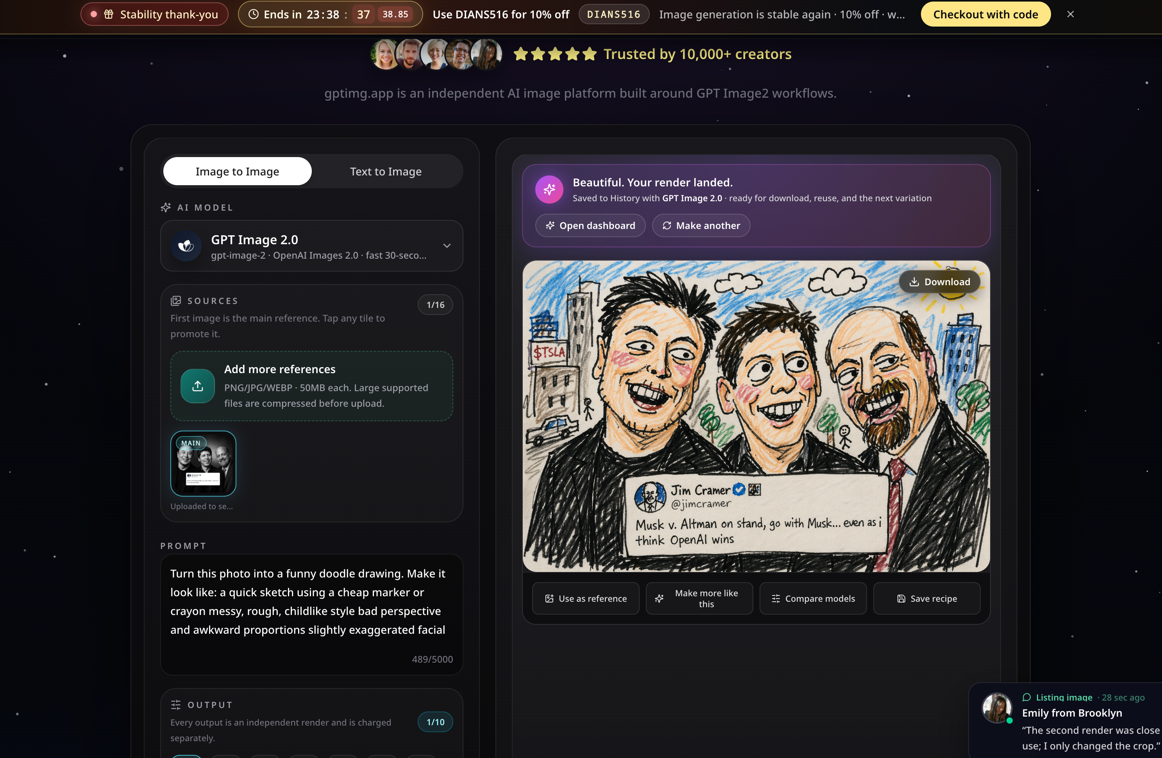1162x758 pixels.
Task: Click into the prompt text area
Action: 311,615
